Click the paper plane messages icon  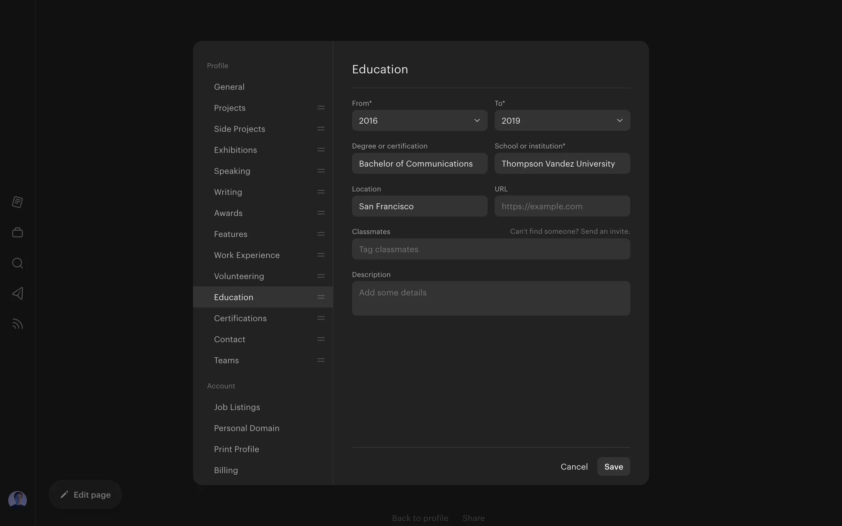(x=18, y=293)
